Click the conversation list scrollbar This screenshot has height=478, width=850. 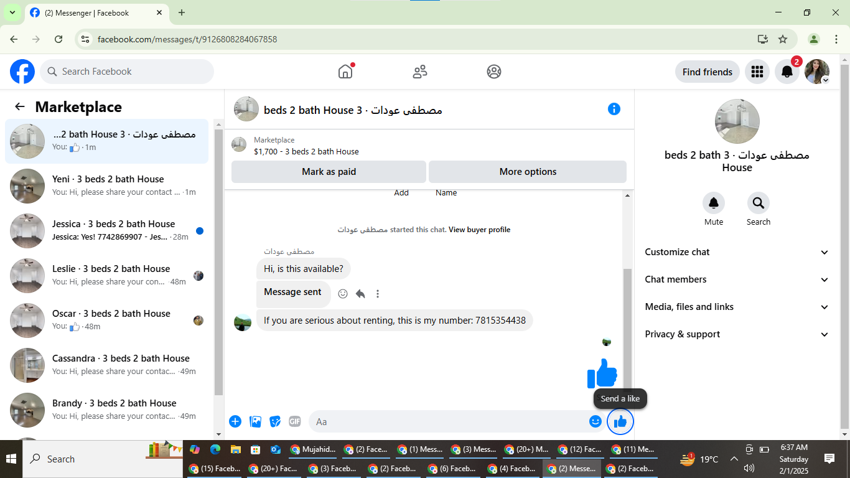coord(218,261)
